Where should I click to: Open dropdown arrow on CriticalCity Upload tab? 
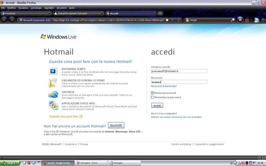click(x=102, y=13)
